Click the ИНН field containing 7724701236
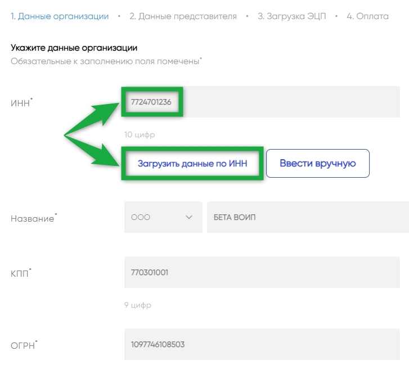This screenshot has width=409, height=369. [x=262, y=102]
